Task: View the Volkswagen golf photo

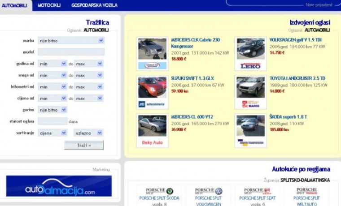Action: pyautogui.click(x=251, y=49)
